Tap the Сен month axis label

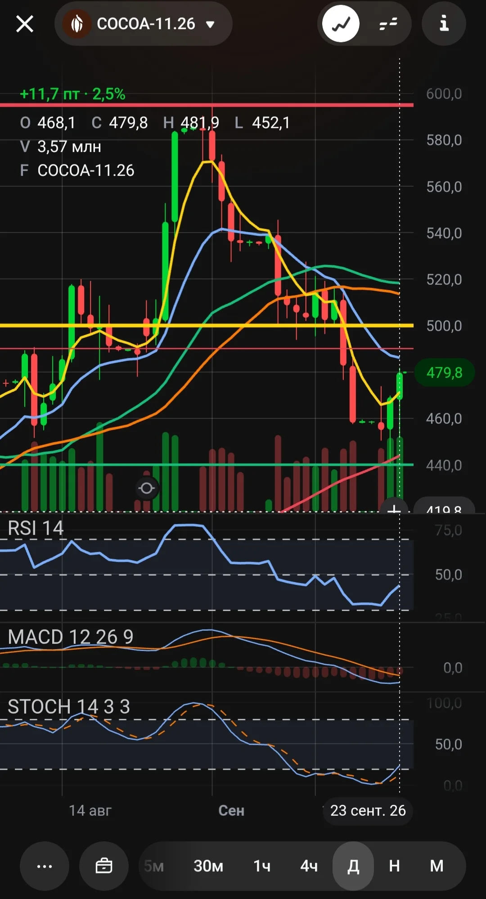coord(231,811)
